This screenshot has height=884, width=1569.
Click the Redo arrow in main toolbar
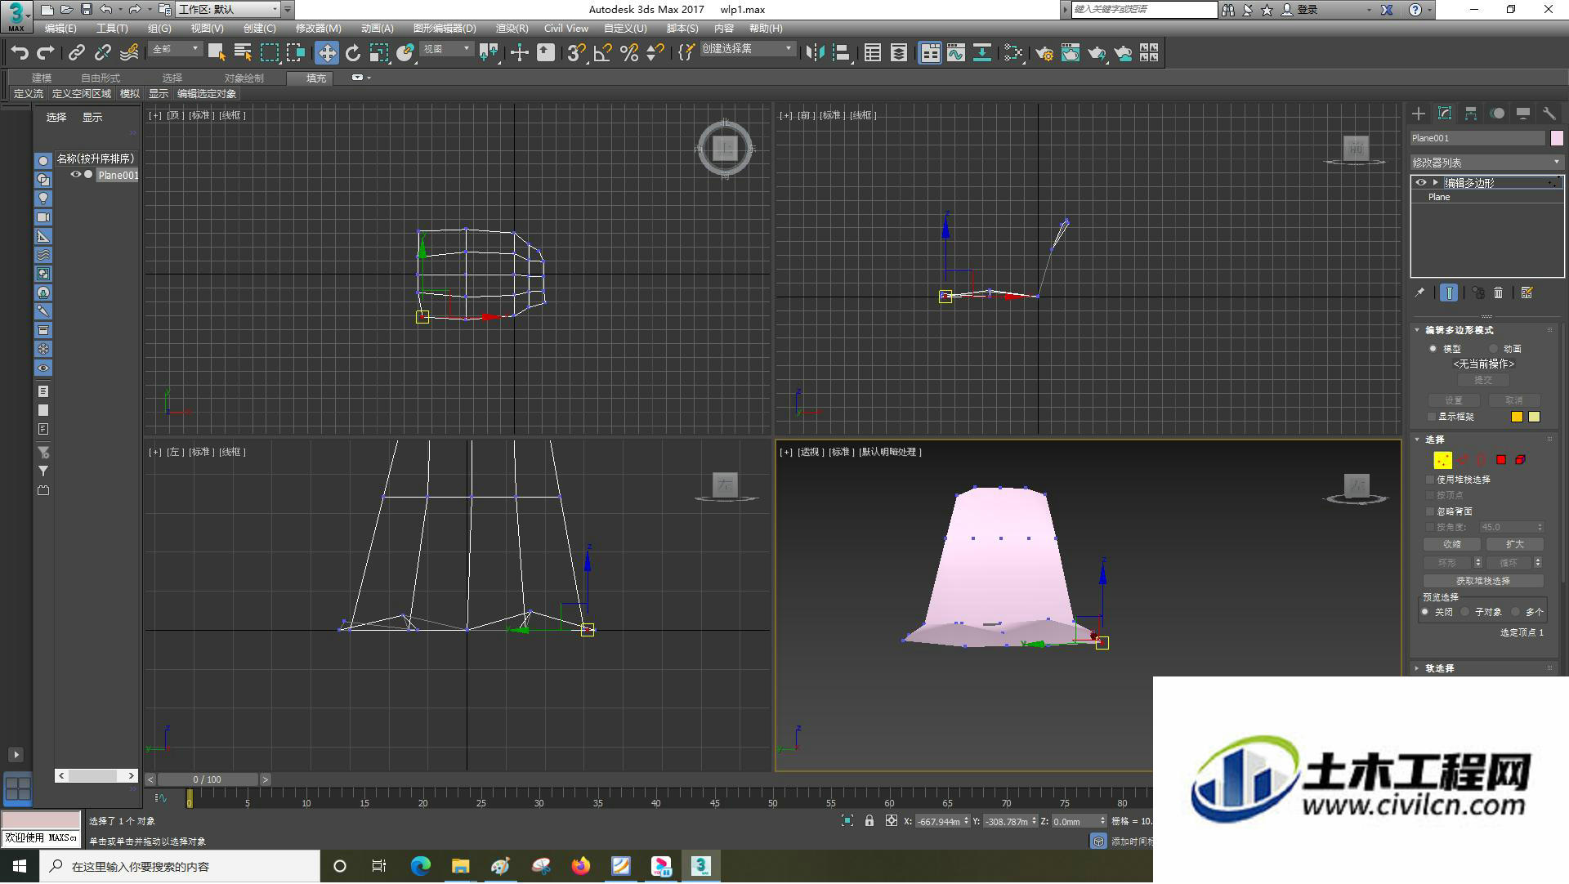pos(46,53)
